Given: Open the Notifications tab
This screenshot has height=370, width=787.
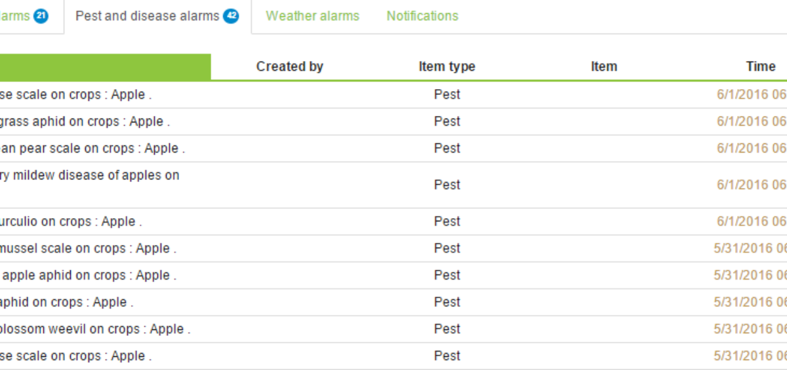Looking at the screenshot, I should click(x=422, y=16).
